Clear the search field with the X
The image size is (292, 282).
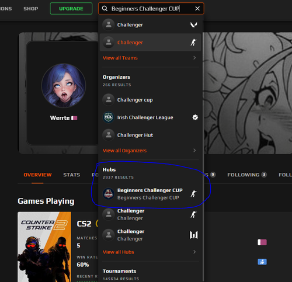coord(197,9)
